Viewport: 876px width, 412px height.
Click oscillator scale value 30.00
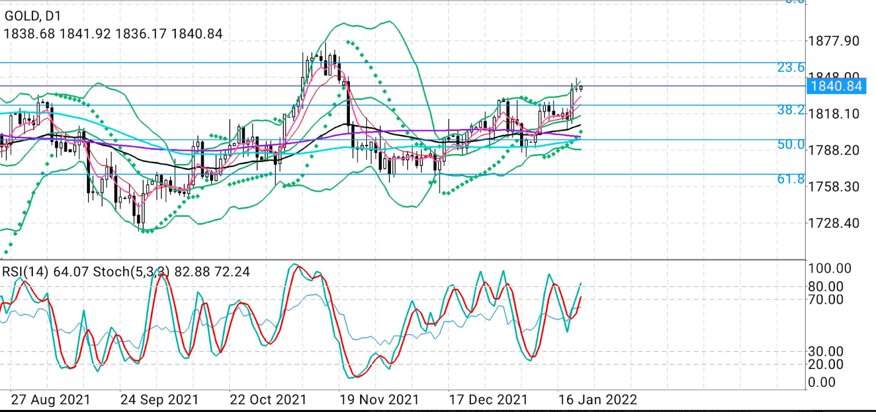point(826,351)
